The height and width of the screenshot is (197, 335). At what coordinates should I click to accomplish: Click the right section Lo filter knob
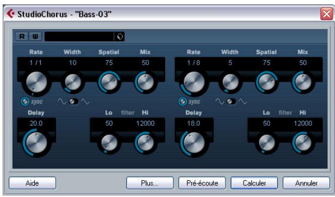pyautogui.click(x=267, y=143)
